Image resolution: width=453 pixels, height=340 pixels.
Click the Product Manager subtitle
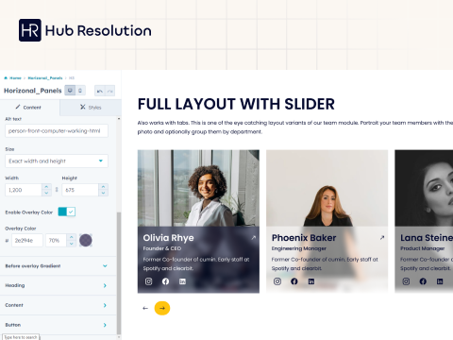pyautogui.click(x=423, y=248)
